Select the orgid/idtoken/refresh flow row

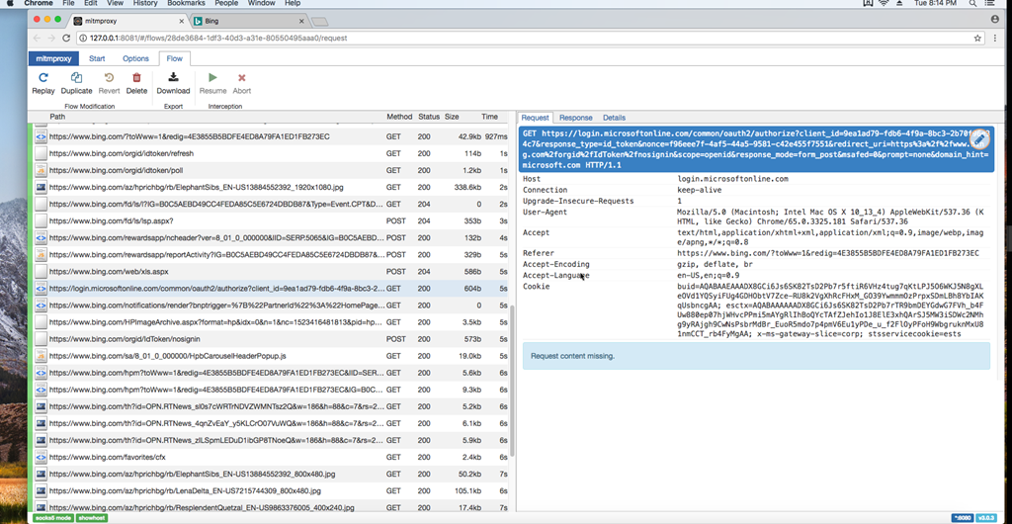(271, 153)
